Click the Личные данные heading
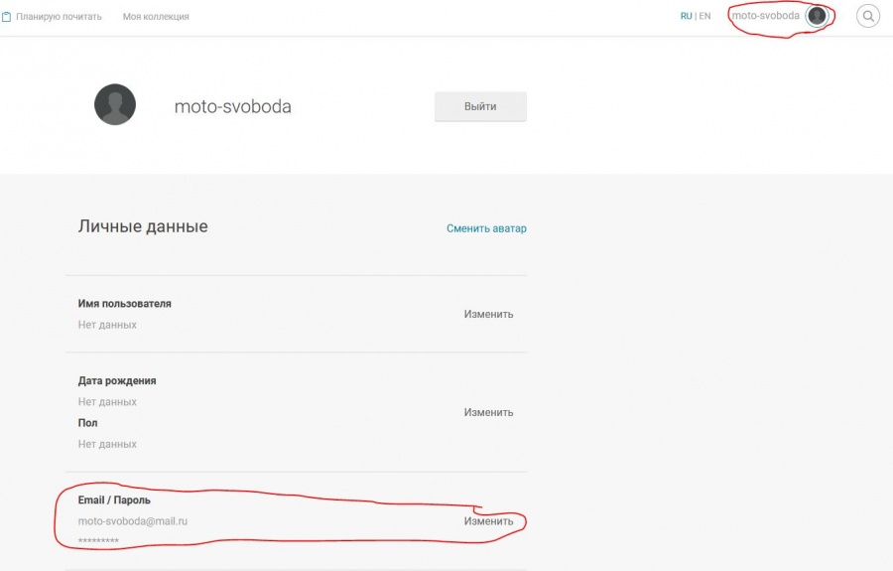893x571 pixels. click(x=143, y=226)
